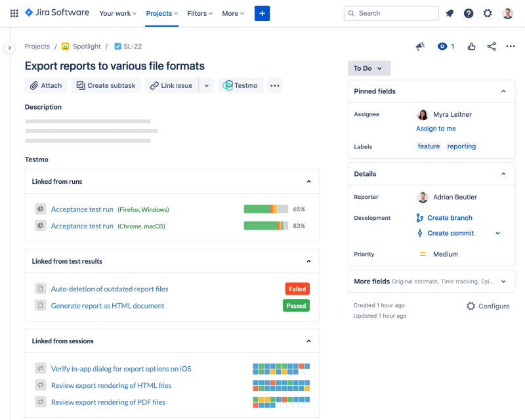Click the progress bar showing 65%

pos(266,209)
